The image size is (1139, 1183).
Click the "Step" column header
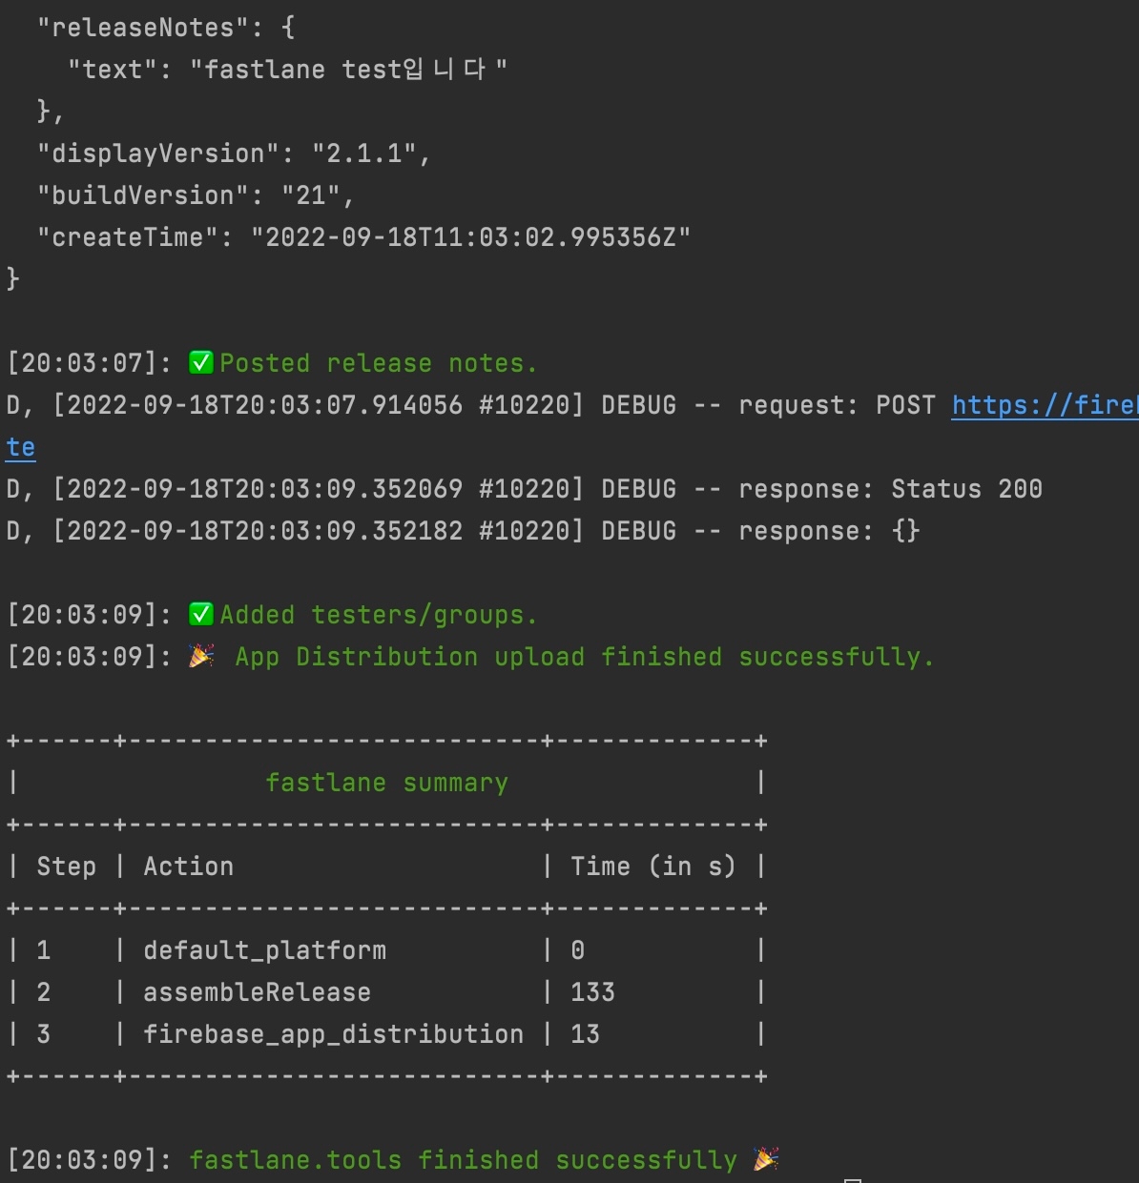pyautogui.click(x=66, y=867)
